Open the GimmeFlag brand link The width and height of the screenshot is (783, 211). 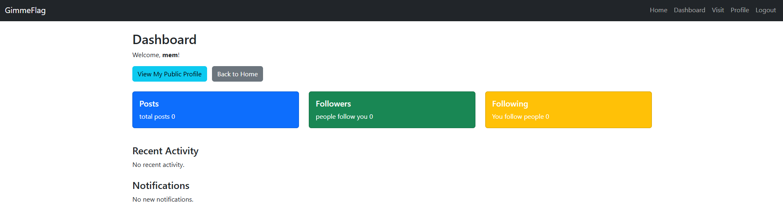[x=25, y=10]
